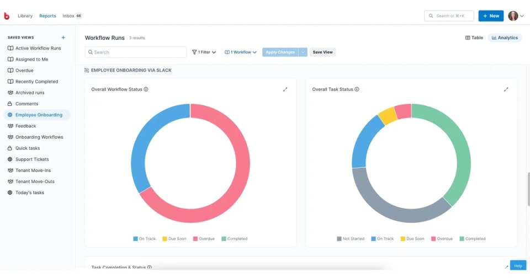This screenshot has height=278, width=530.
Task: Click the lock icon beside Comments
Action: (10, 104)
